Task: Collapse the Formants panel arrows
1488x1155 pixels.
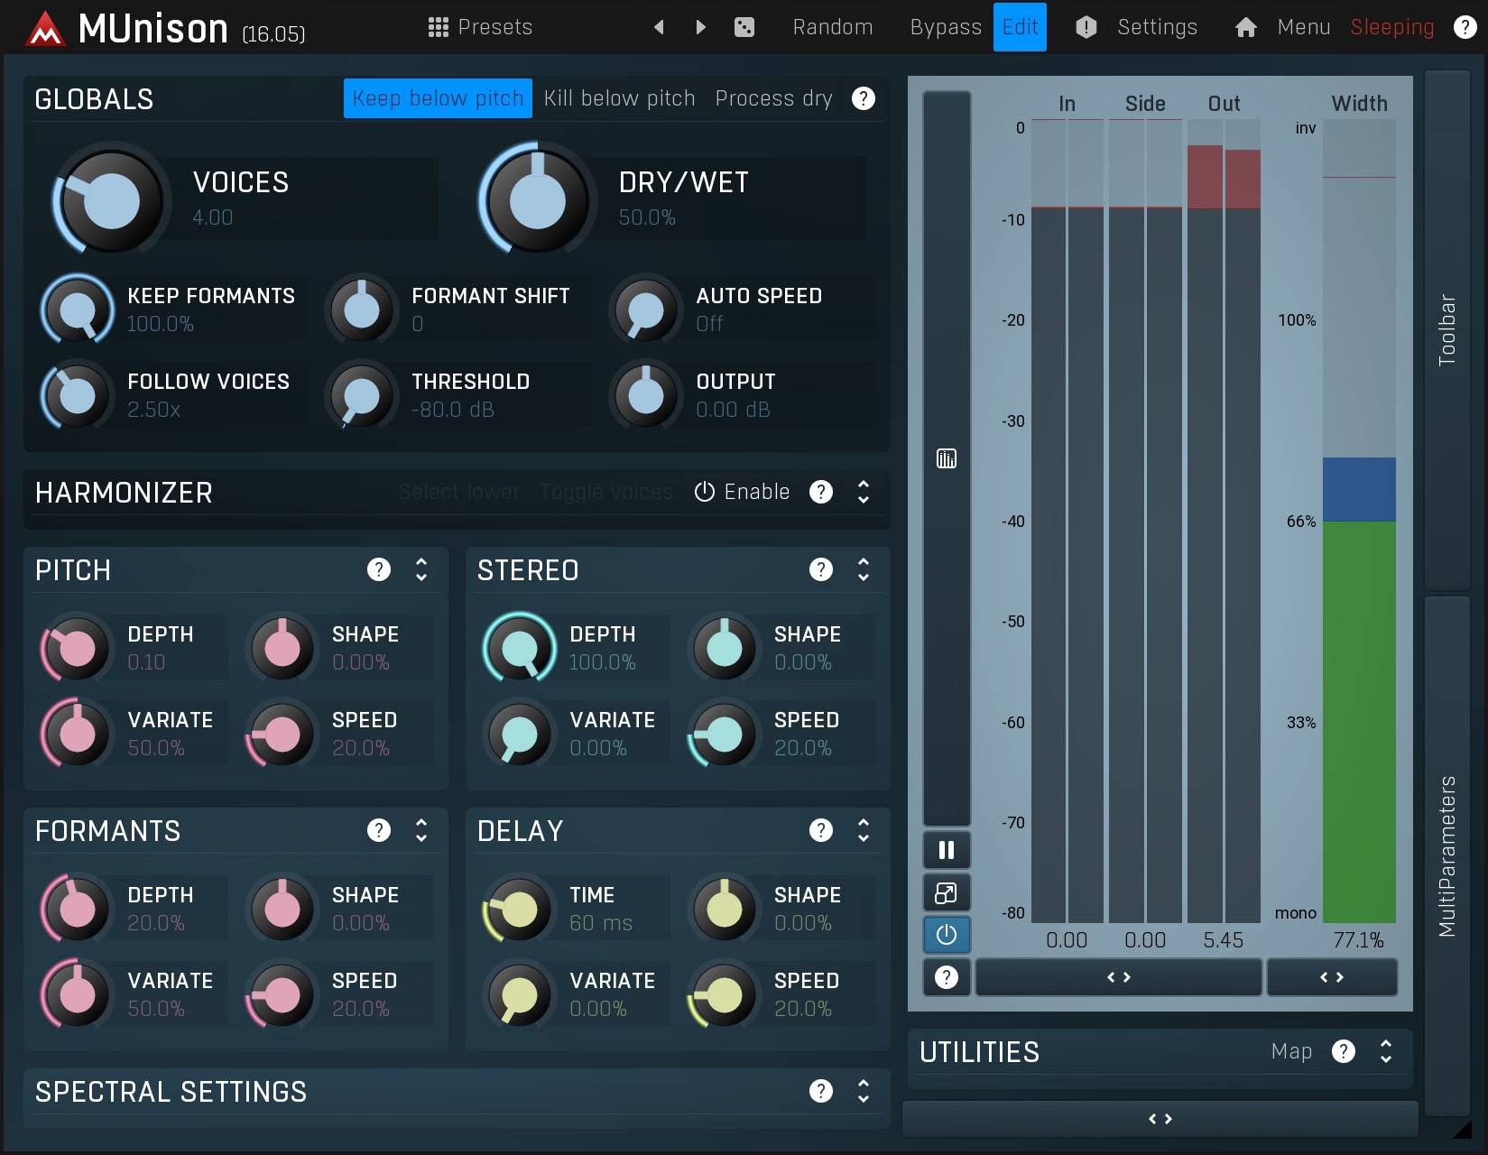Action: pos(421,830)
